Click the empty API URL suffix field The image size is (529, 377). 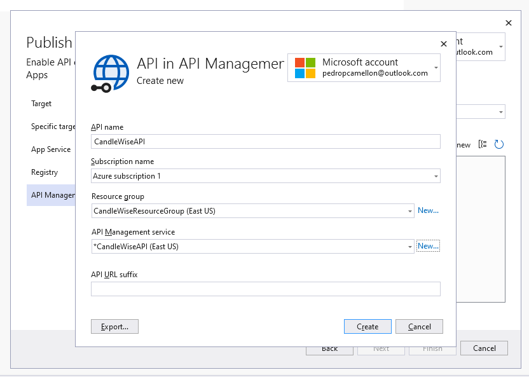click(x=265, y=289)
